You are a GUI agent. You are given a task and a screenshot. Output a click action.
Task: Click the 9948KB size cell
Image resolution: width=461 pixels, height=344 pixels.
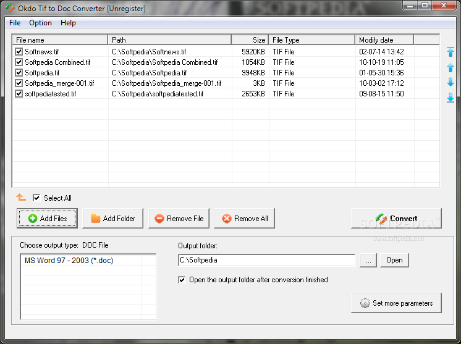[x=253, y=72]
